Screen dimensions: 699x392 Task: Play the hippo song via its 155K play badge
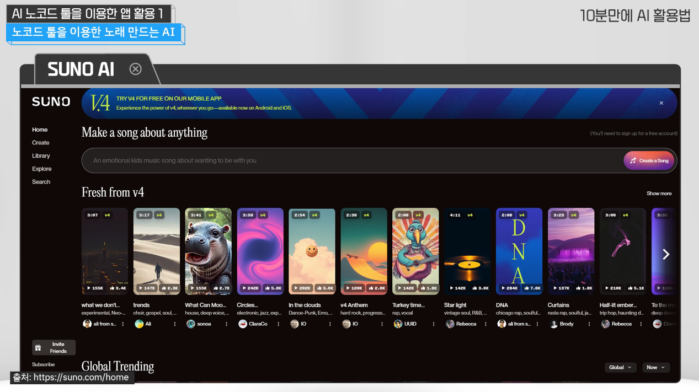(x=198, y=288)
